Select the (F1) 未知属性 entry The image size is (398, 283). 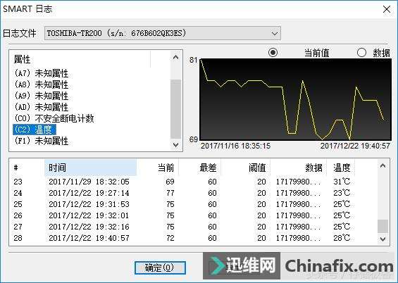(42, 141)
